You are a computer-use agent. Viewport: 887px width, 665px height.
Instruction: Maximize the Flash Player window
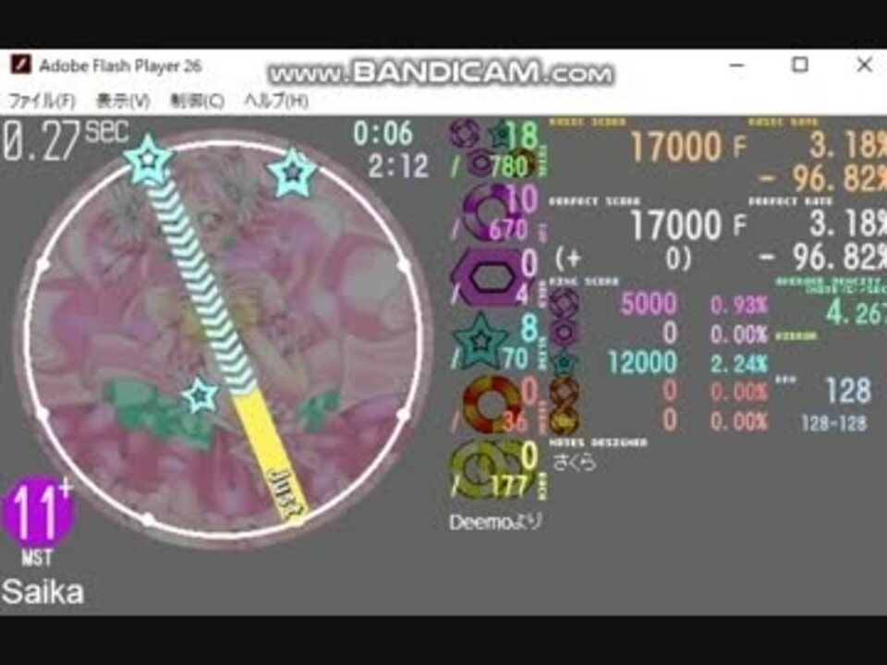pos(799,65)
